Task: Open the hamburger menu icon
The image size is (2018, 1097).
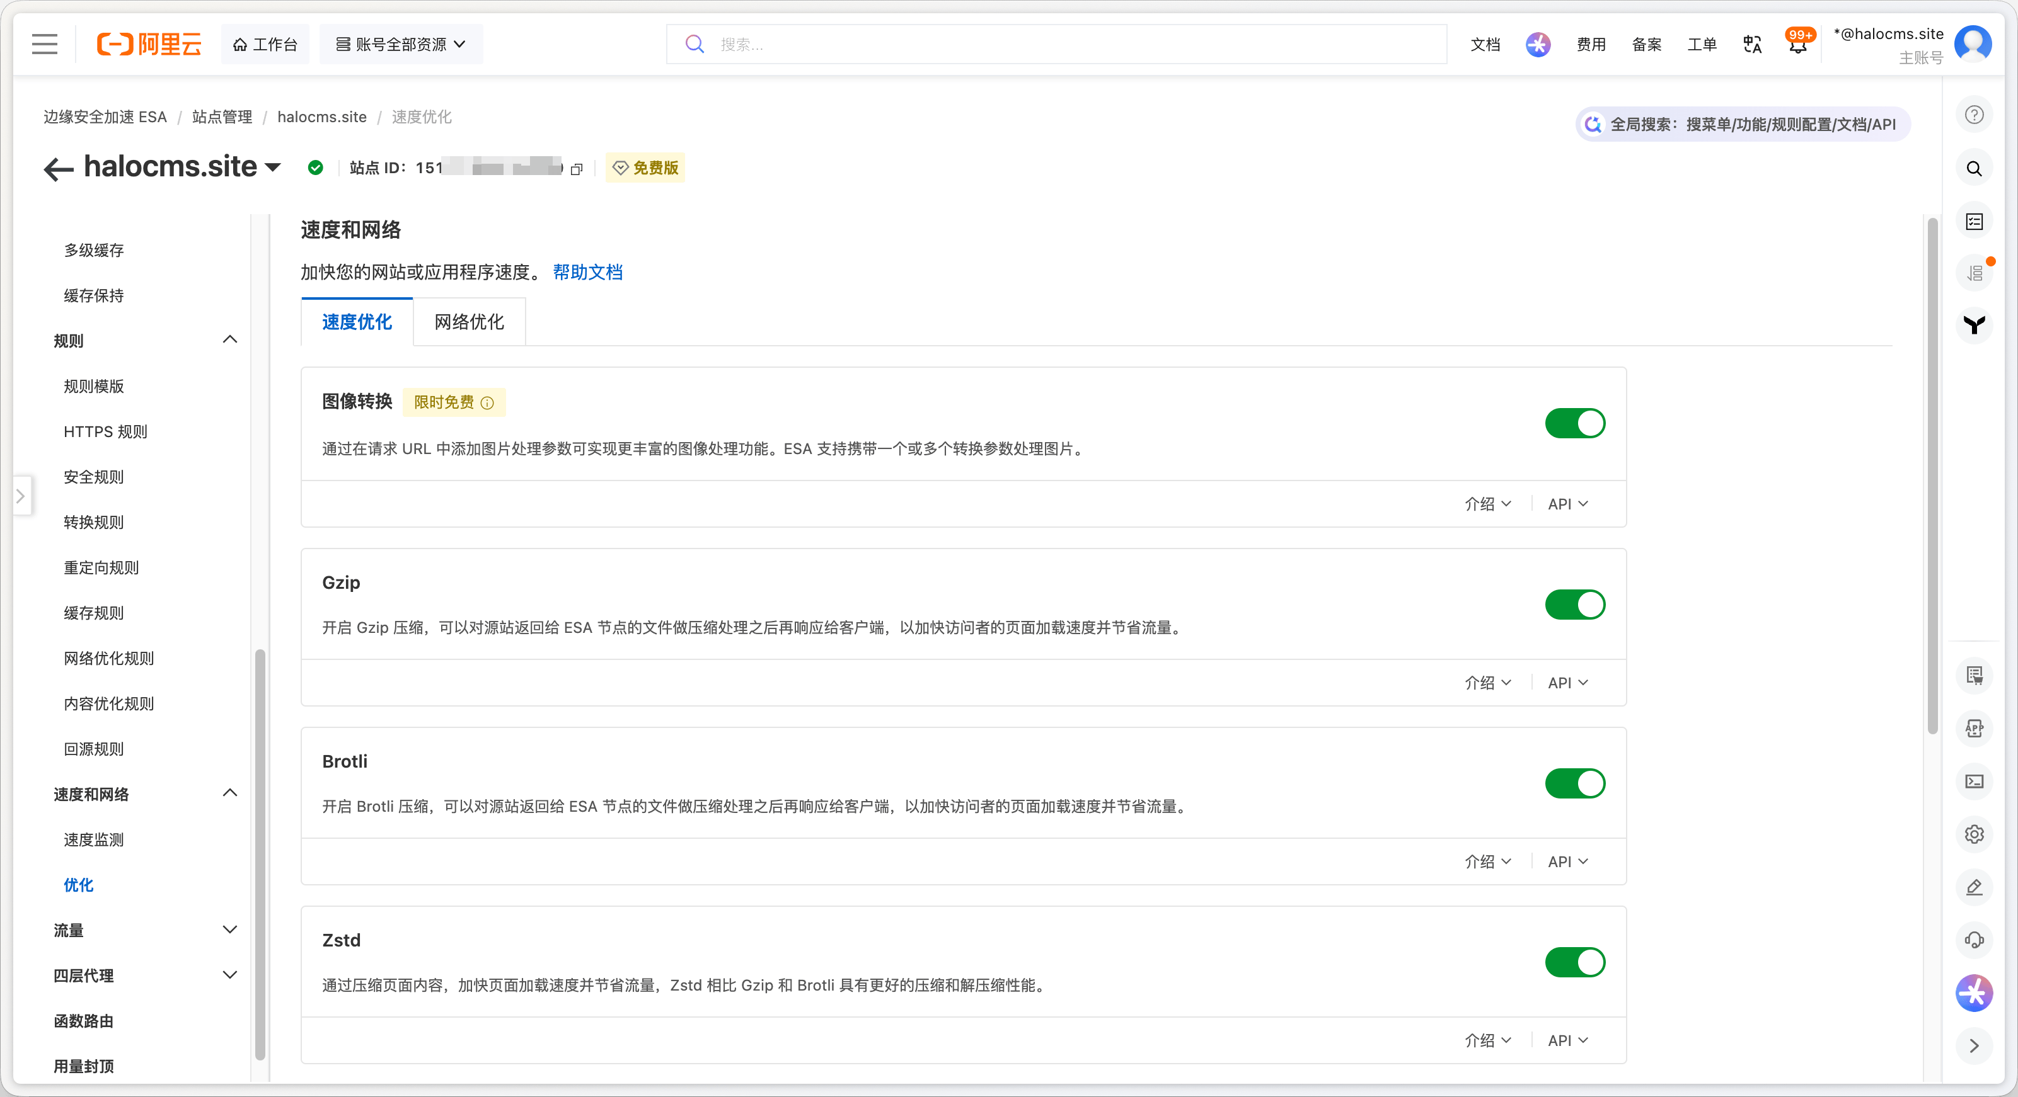Action: point(45,44)
